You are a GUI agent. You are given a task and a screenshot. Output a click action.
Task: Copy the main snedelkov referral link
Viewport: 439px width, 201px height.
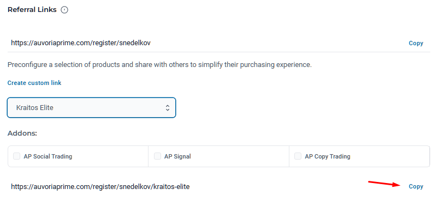pyautogui.click(x=416, y=43)
